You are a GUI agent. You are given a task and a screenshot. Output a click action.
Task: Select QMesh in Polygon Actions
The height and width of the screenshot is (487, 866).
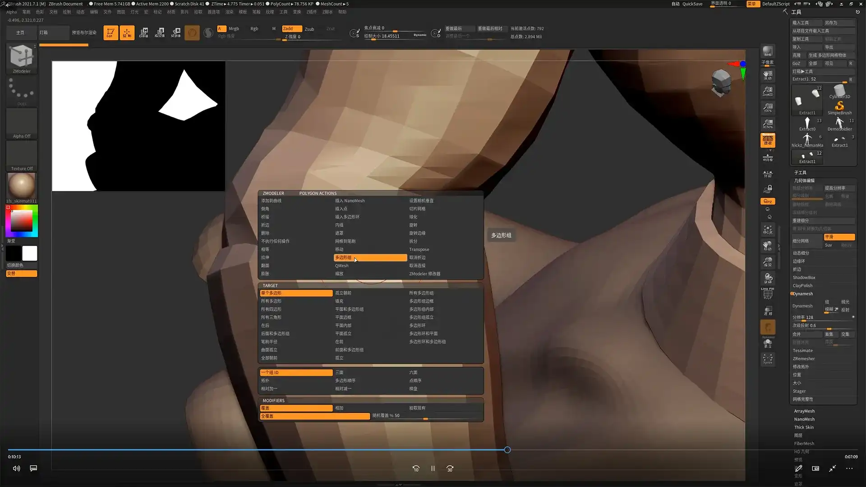pyautogui.click(x=341, y=266)
